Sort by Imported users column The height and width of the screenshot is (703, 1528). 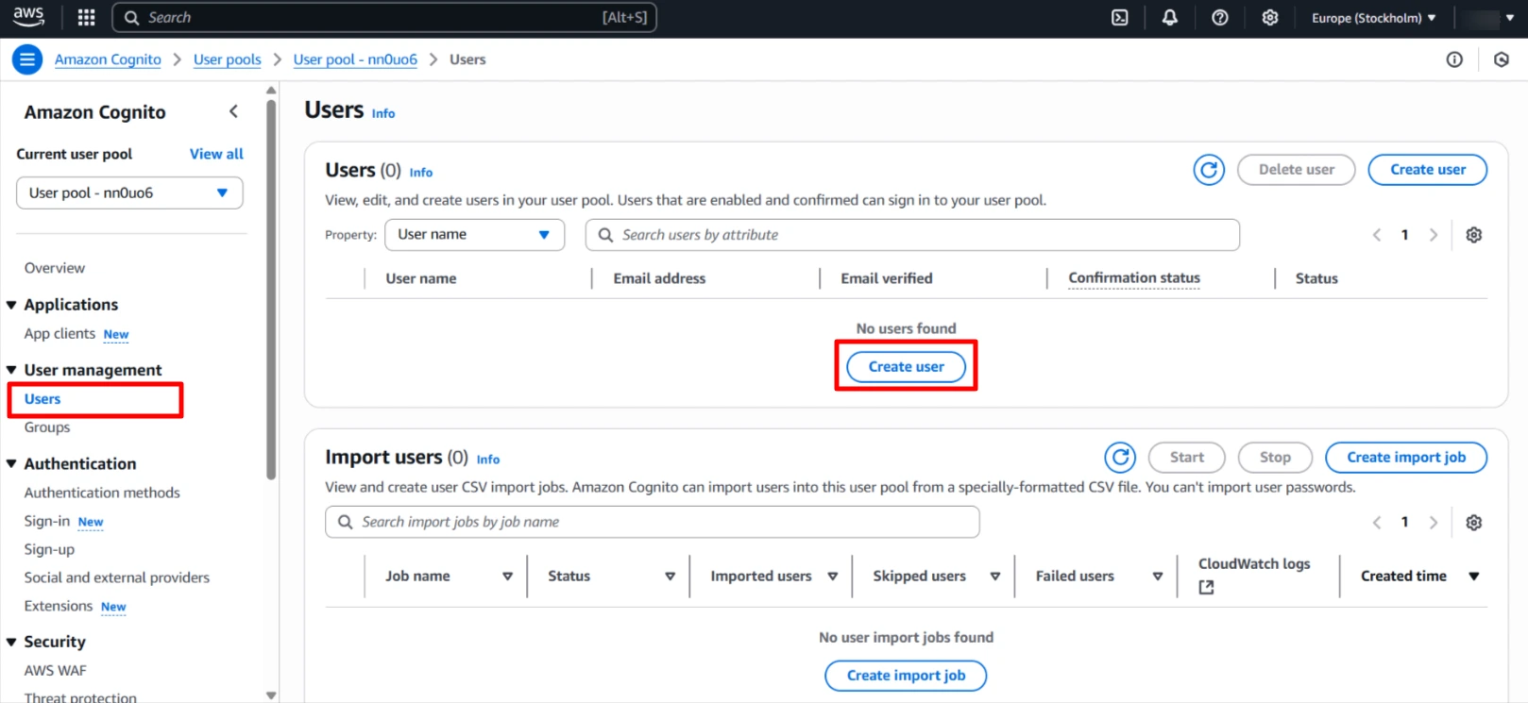833,577
